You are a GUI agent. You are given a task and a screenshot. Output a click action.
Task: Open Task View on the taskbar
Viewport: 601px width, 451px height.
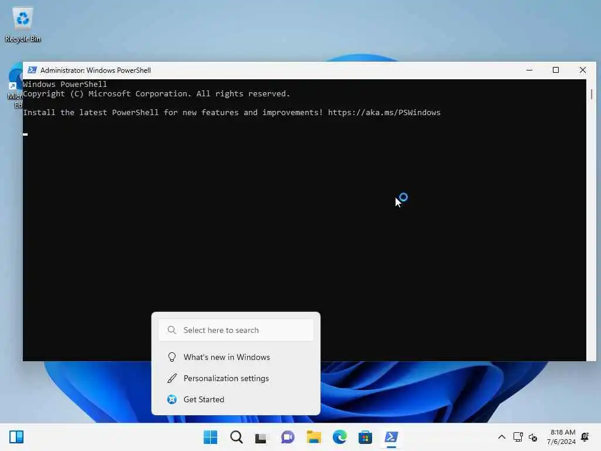coord(261,437)
